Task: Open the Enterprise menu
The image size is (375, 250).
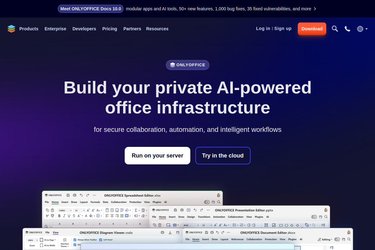Action: tap(55, 29)
